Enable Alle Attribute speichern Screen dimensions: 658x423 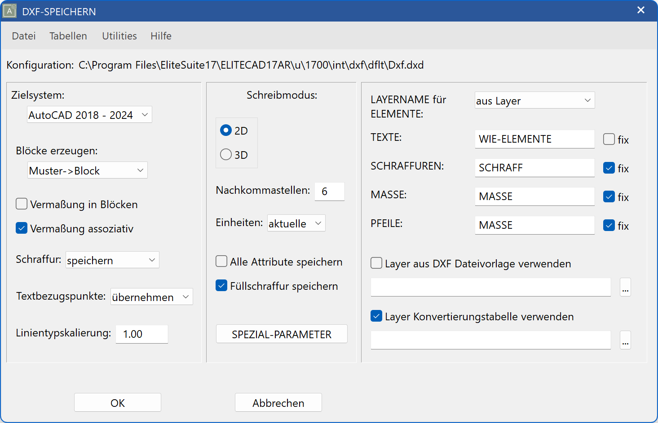point(221,261)
